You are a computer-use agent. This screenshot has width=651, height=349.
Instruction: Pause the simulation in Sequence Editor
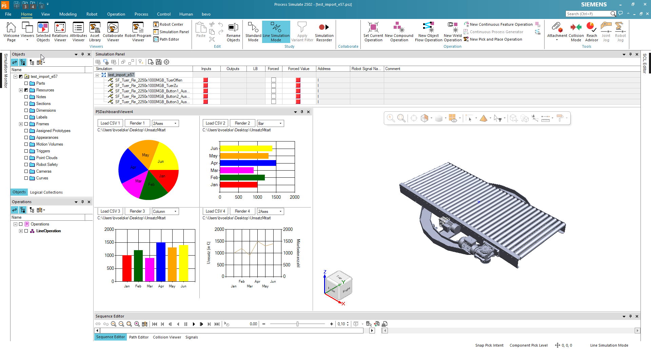pos(186,324)
